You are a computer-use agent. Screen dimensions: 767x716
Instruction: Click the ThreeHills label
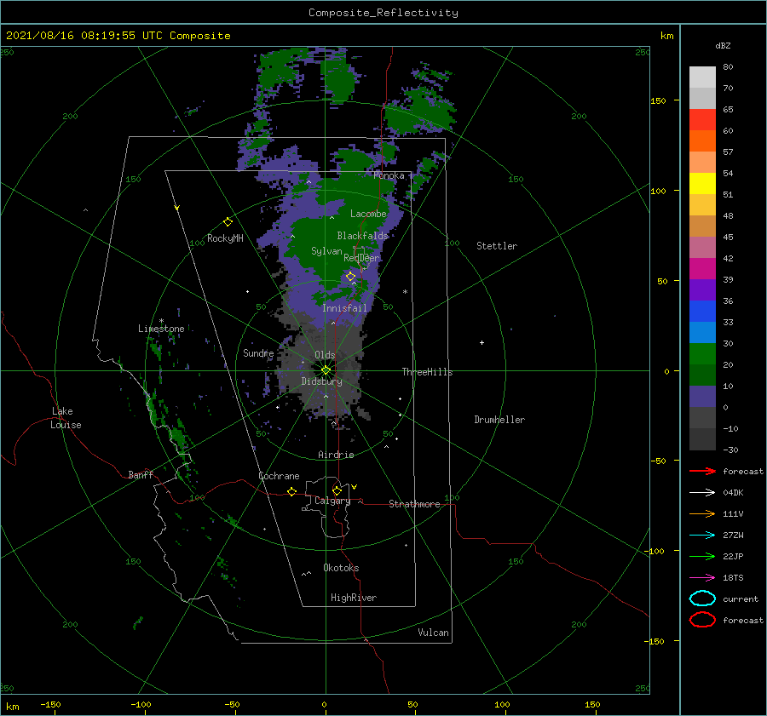coord(427,372)
